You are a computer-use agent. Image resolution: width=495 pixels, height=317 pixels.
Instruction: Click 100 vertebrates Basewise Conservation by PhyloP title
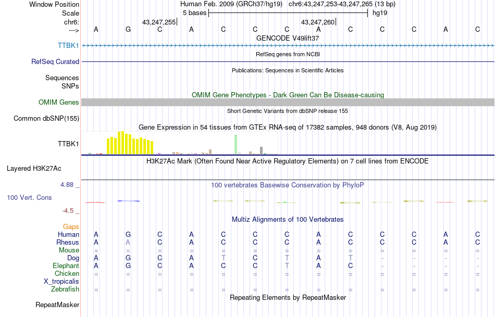pos(288,185)
